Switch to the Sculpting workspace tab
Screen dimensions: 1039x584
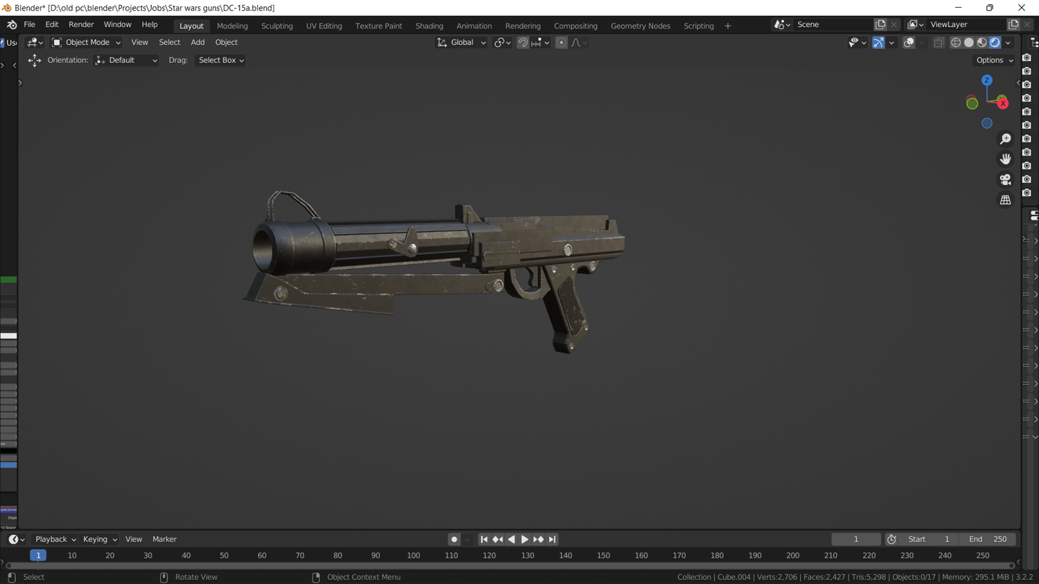coord(277,26)
